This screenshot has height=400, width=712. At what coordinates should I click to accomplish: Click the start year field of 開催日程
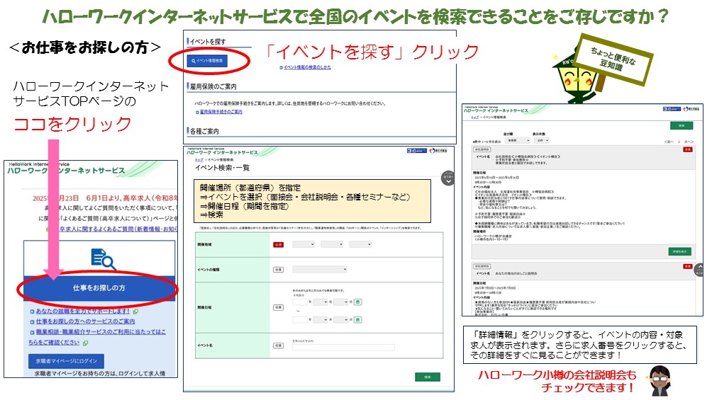point(300,302)
